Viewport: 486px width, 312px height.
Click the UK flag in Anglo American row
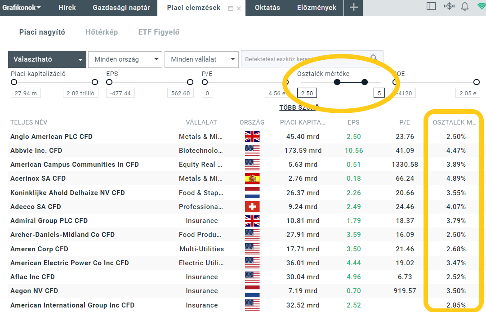(x=252, y=137)
